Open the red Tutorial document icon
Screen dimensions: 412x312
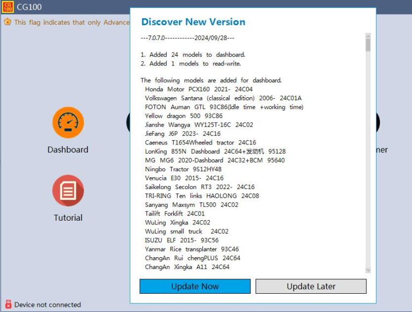68,191
